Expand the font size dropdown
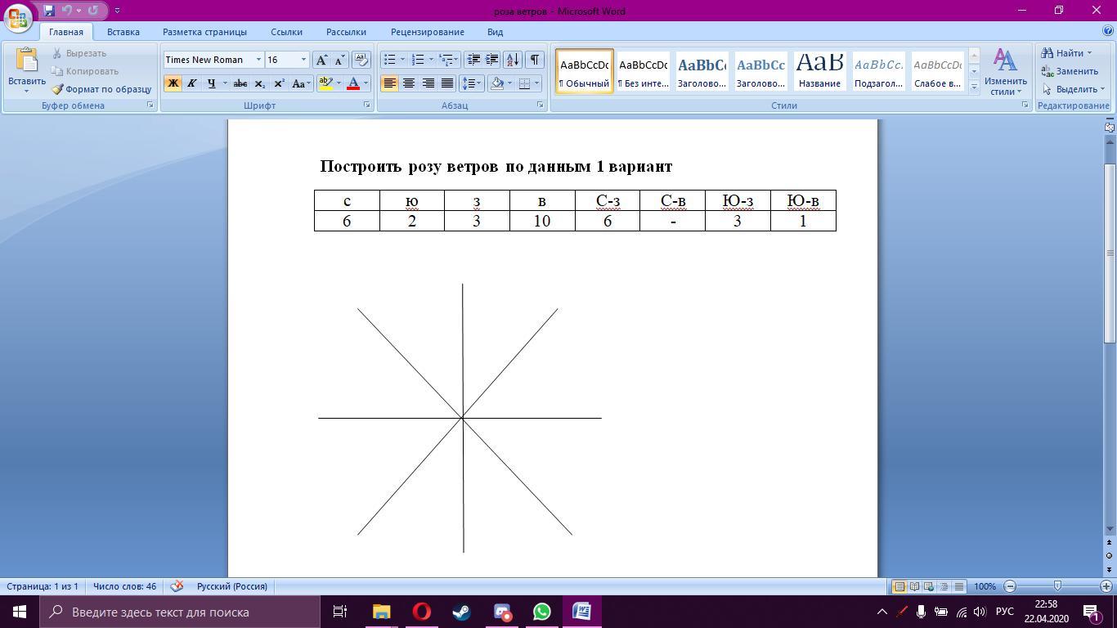The image size is (1117, 628). 303,60
